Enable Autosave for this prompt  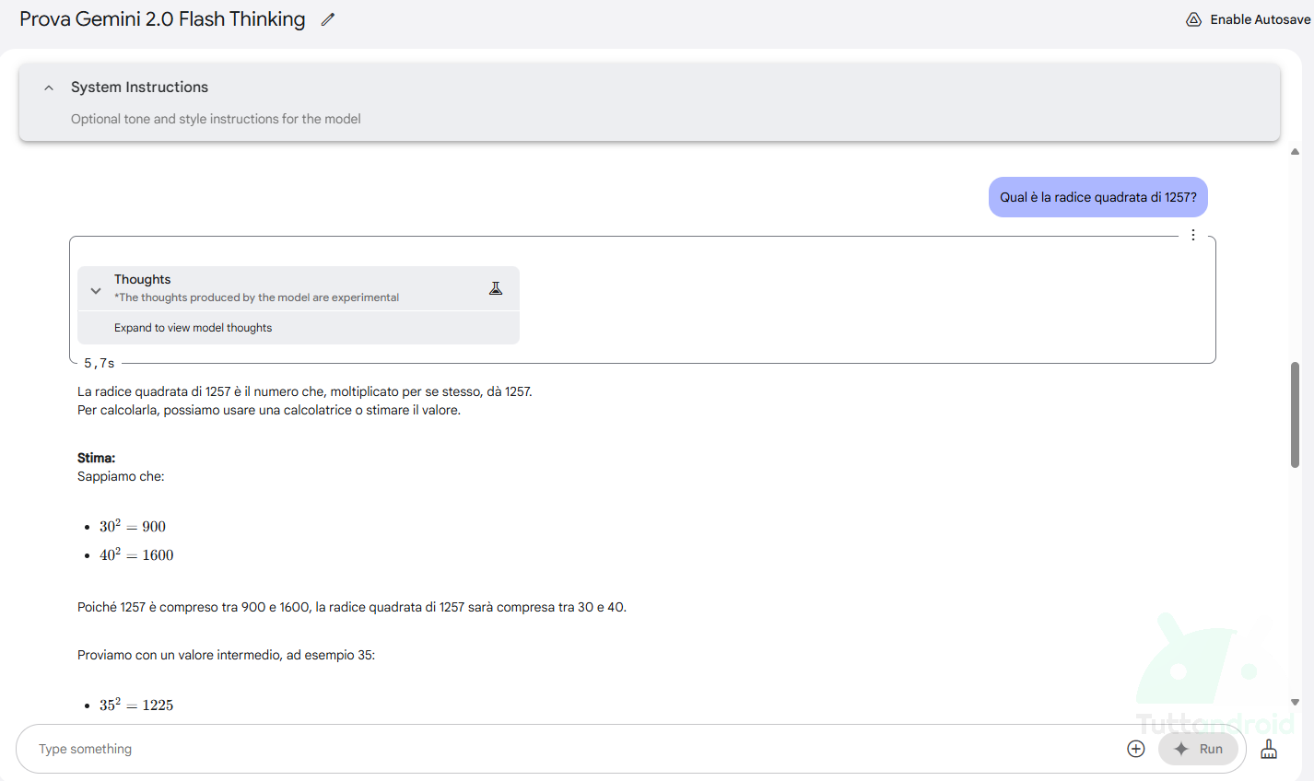tap(1260, 19)
